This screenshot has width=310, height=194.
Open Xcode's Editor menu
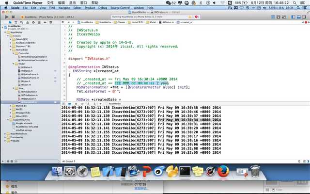click(77, 8)
